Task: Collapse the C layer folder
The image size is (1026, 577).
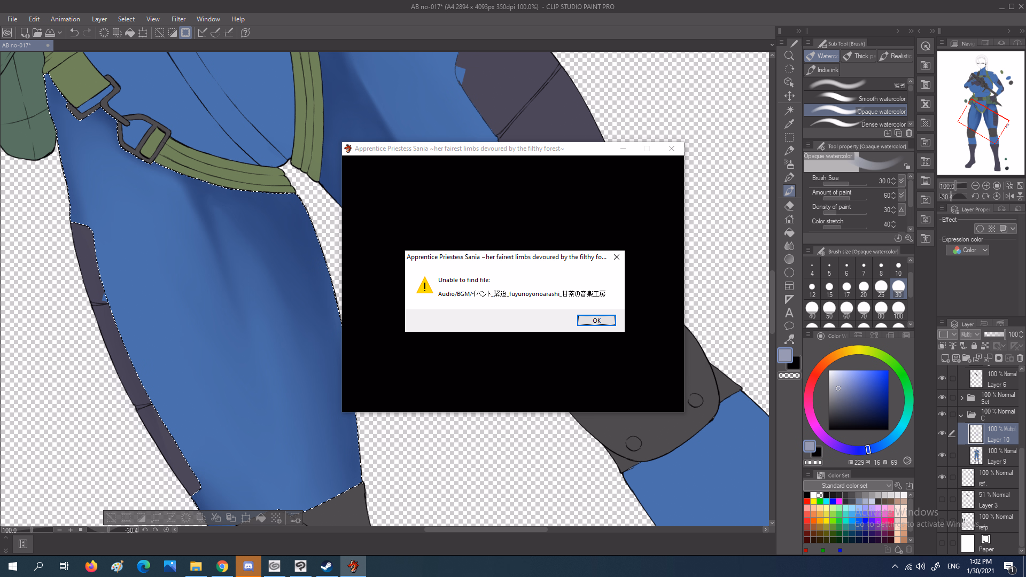Action: 962,415
